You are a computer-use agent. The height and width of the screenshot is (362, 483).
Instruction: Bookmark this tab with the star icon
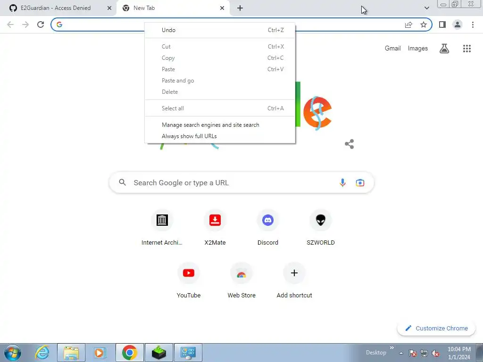pos(424,25)
